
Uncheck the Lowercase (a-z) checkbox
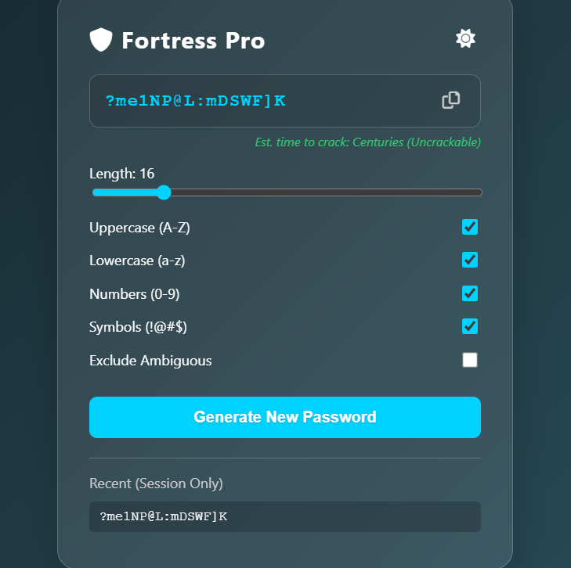469,260
